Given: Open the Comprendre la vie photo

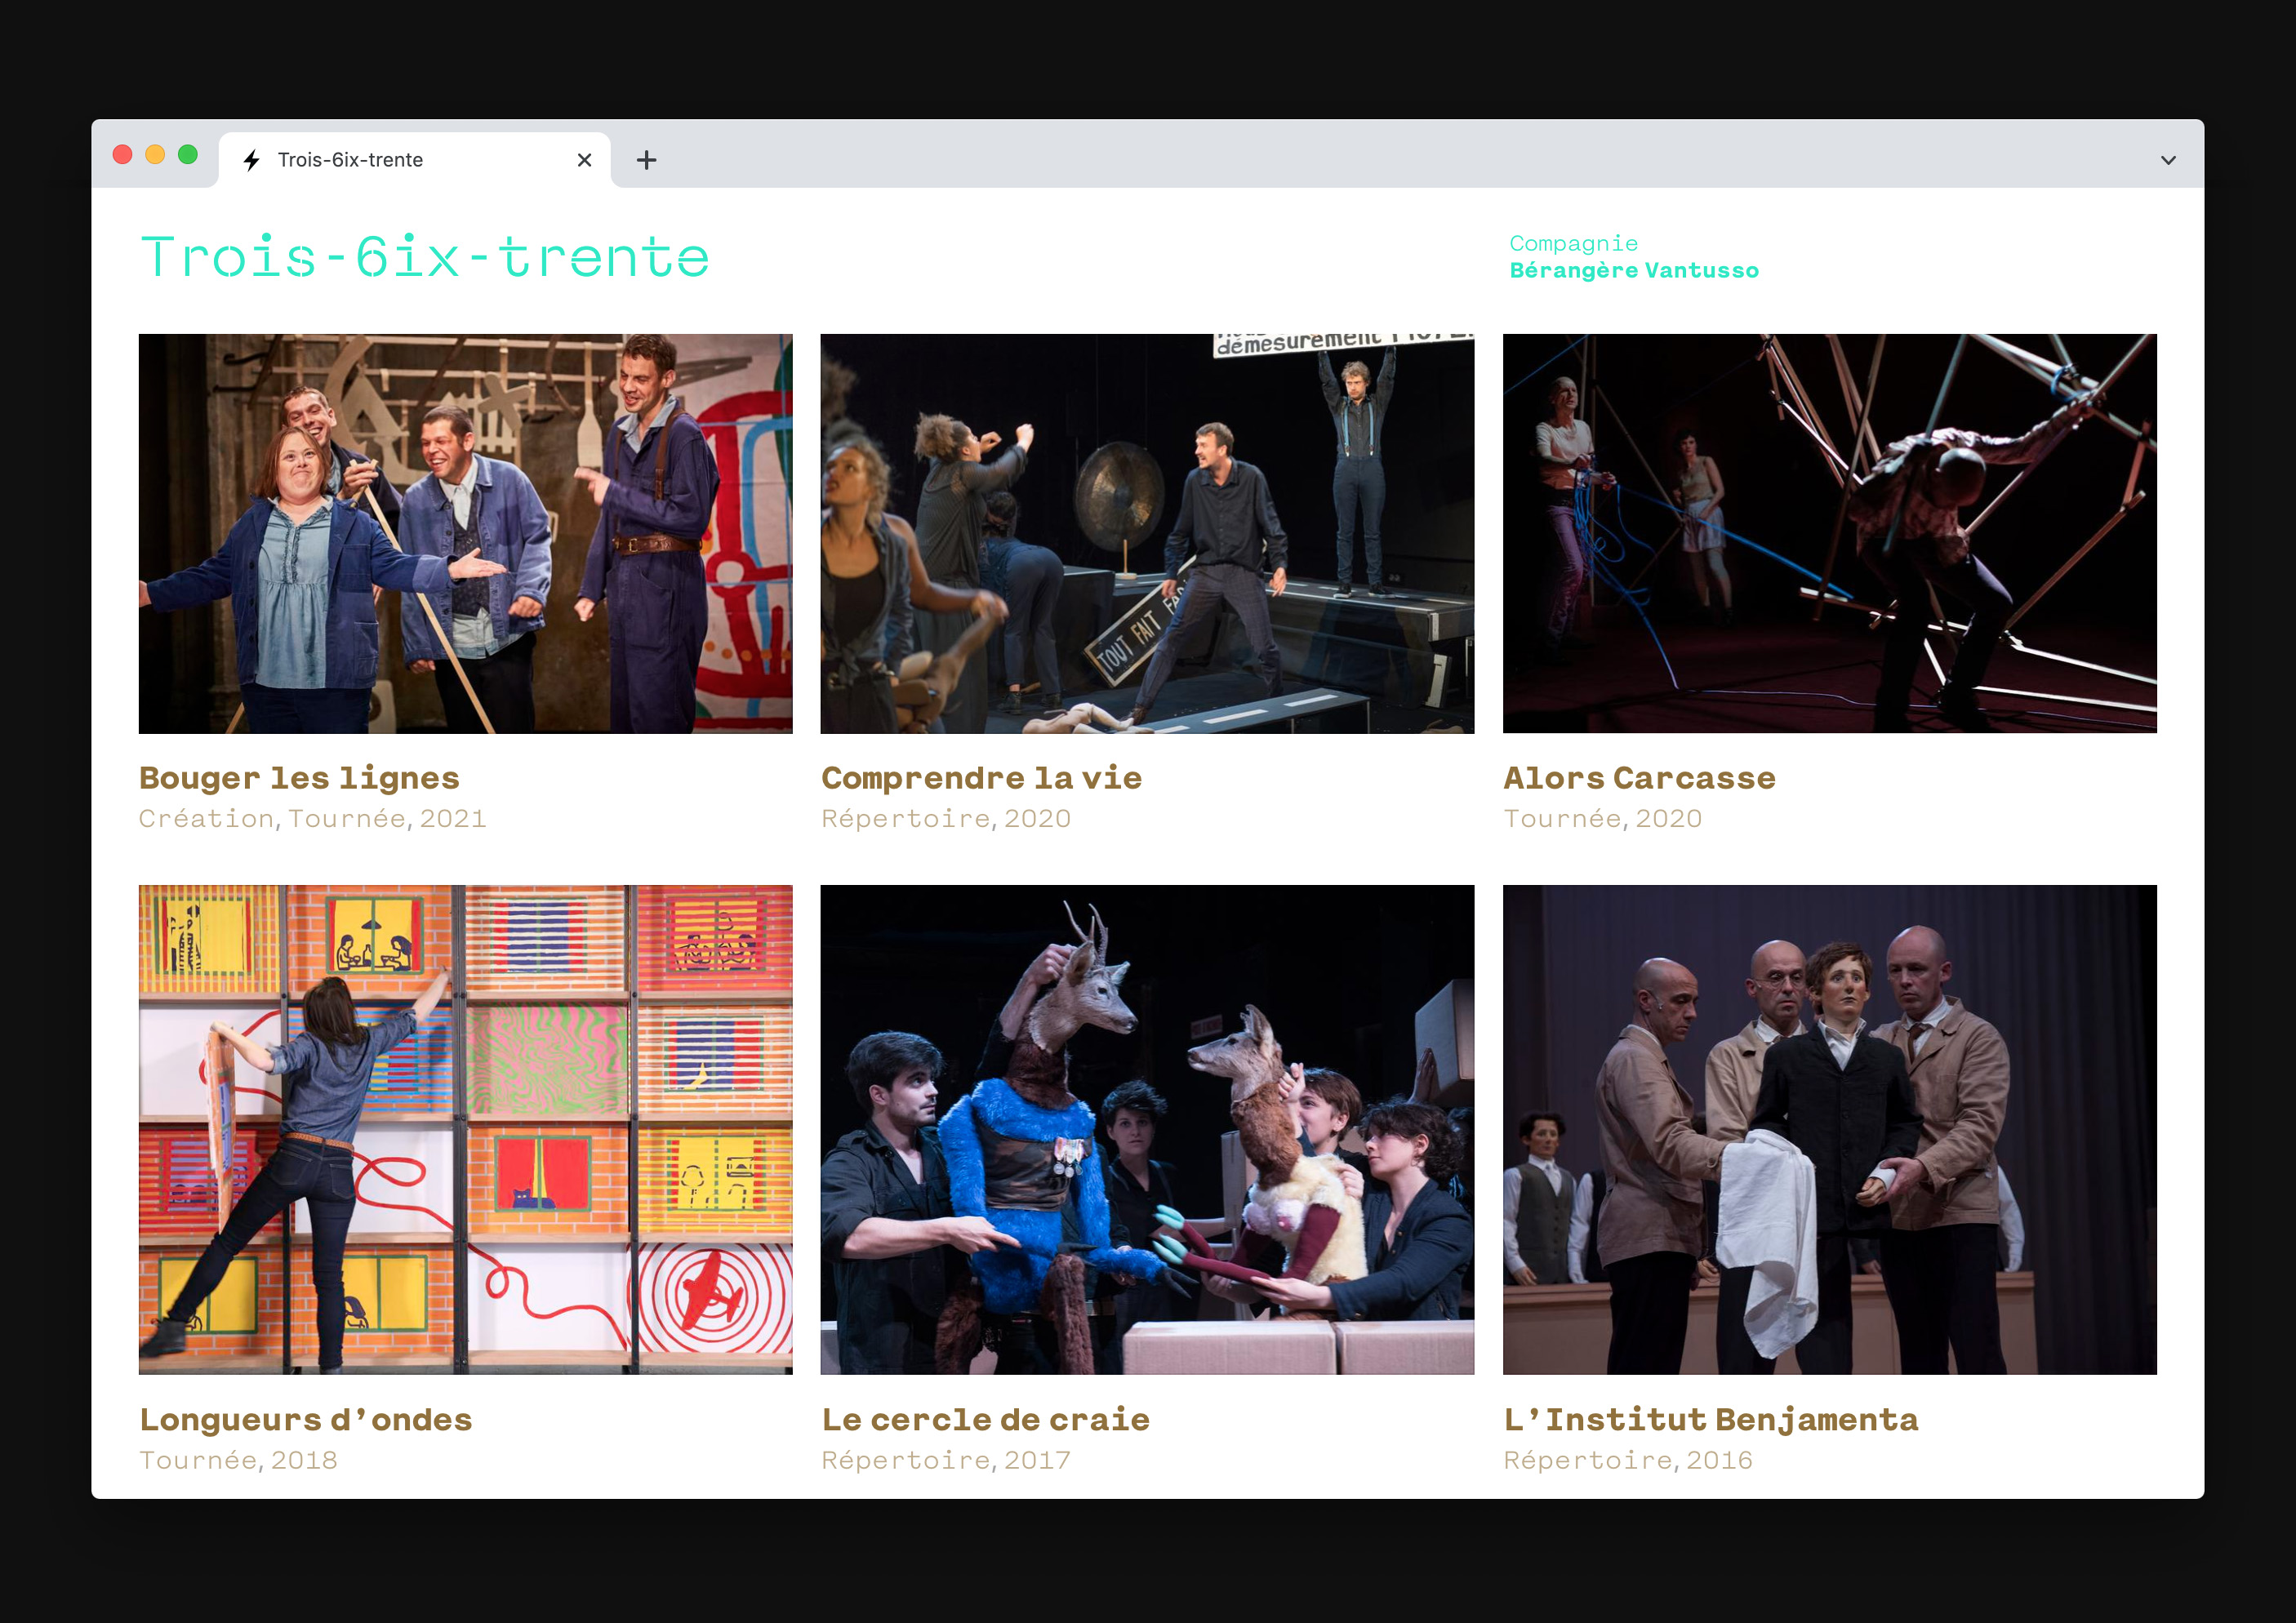Looking at the screenshot, I should click(x=1147, y=533).
